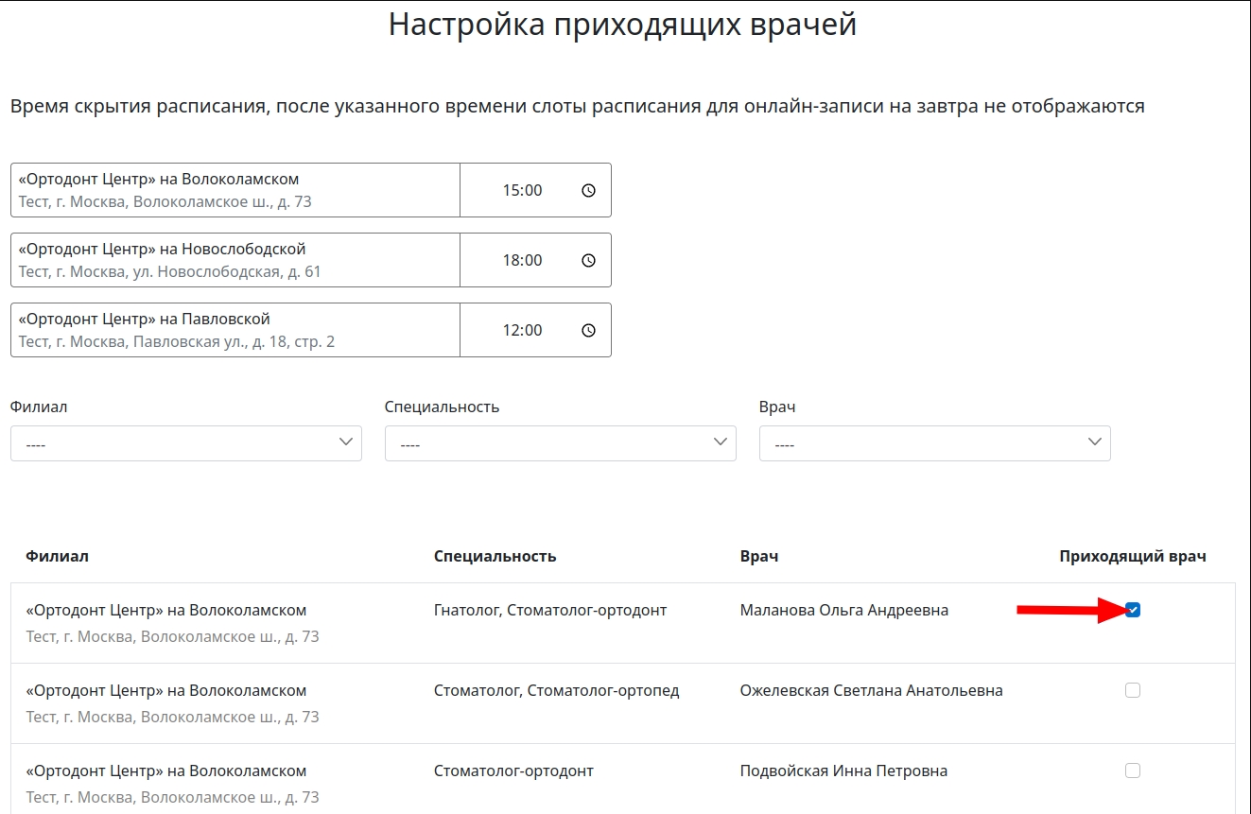
Task: Open the Врач filter dropdown
Action: 935,443
